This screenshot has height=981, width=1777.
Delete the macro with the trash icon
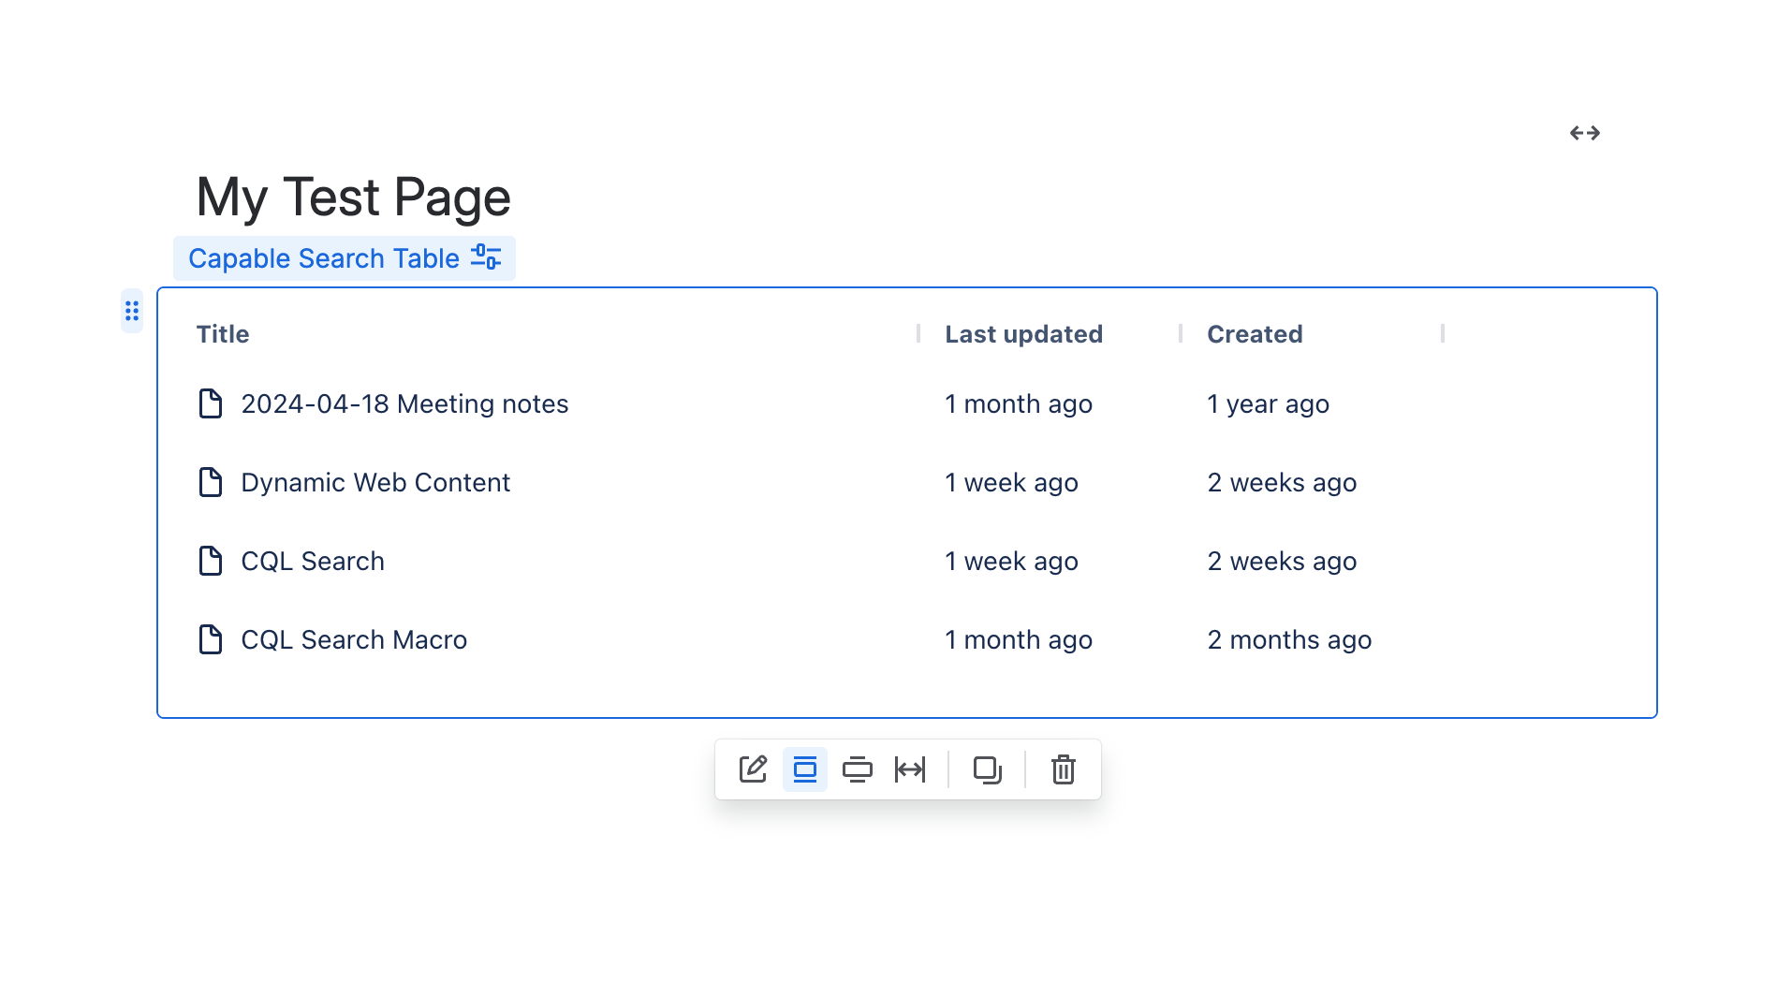pyautogui.click(x=1063, y=769)
